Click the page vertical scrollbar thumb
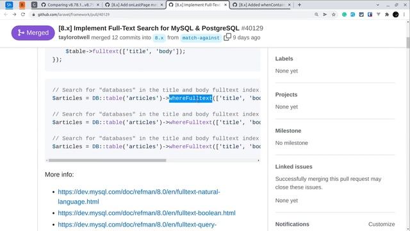 click(407, 43)
